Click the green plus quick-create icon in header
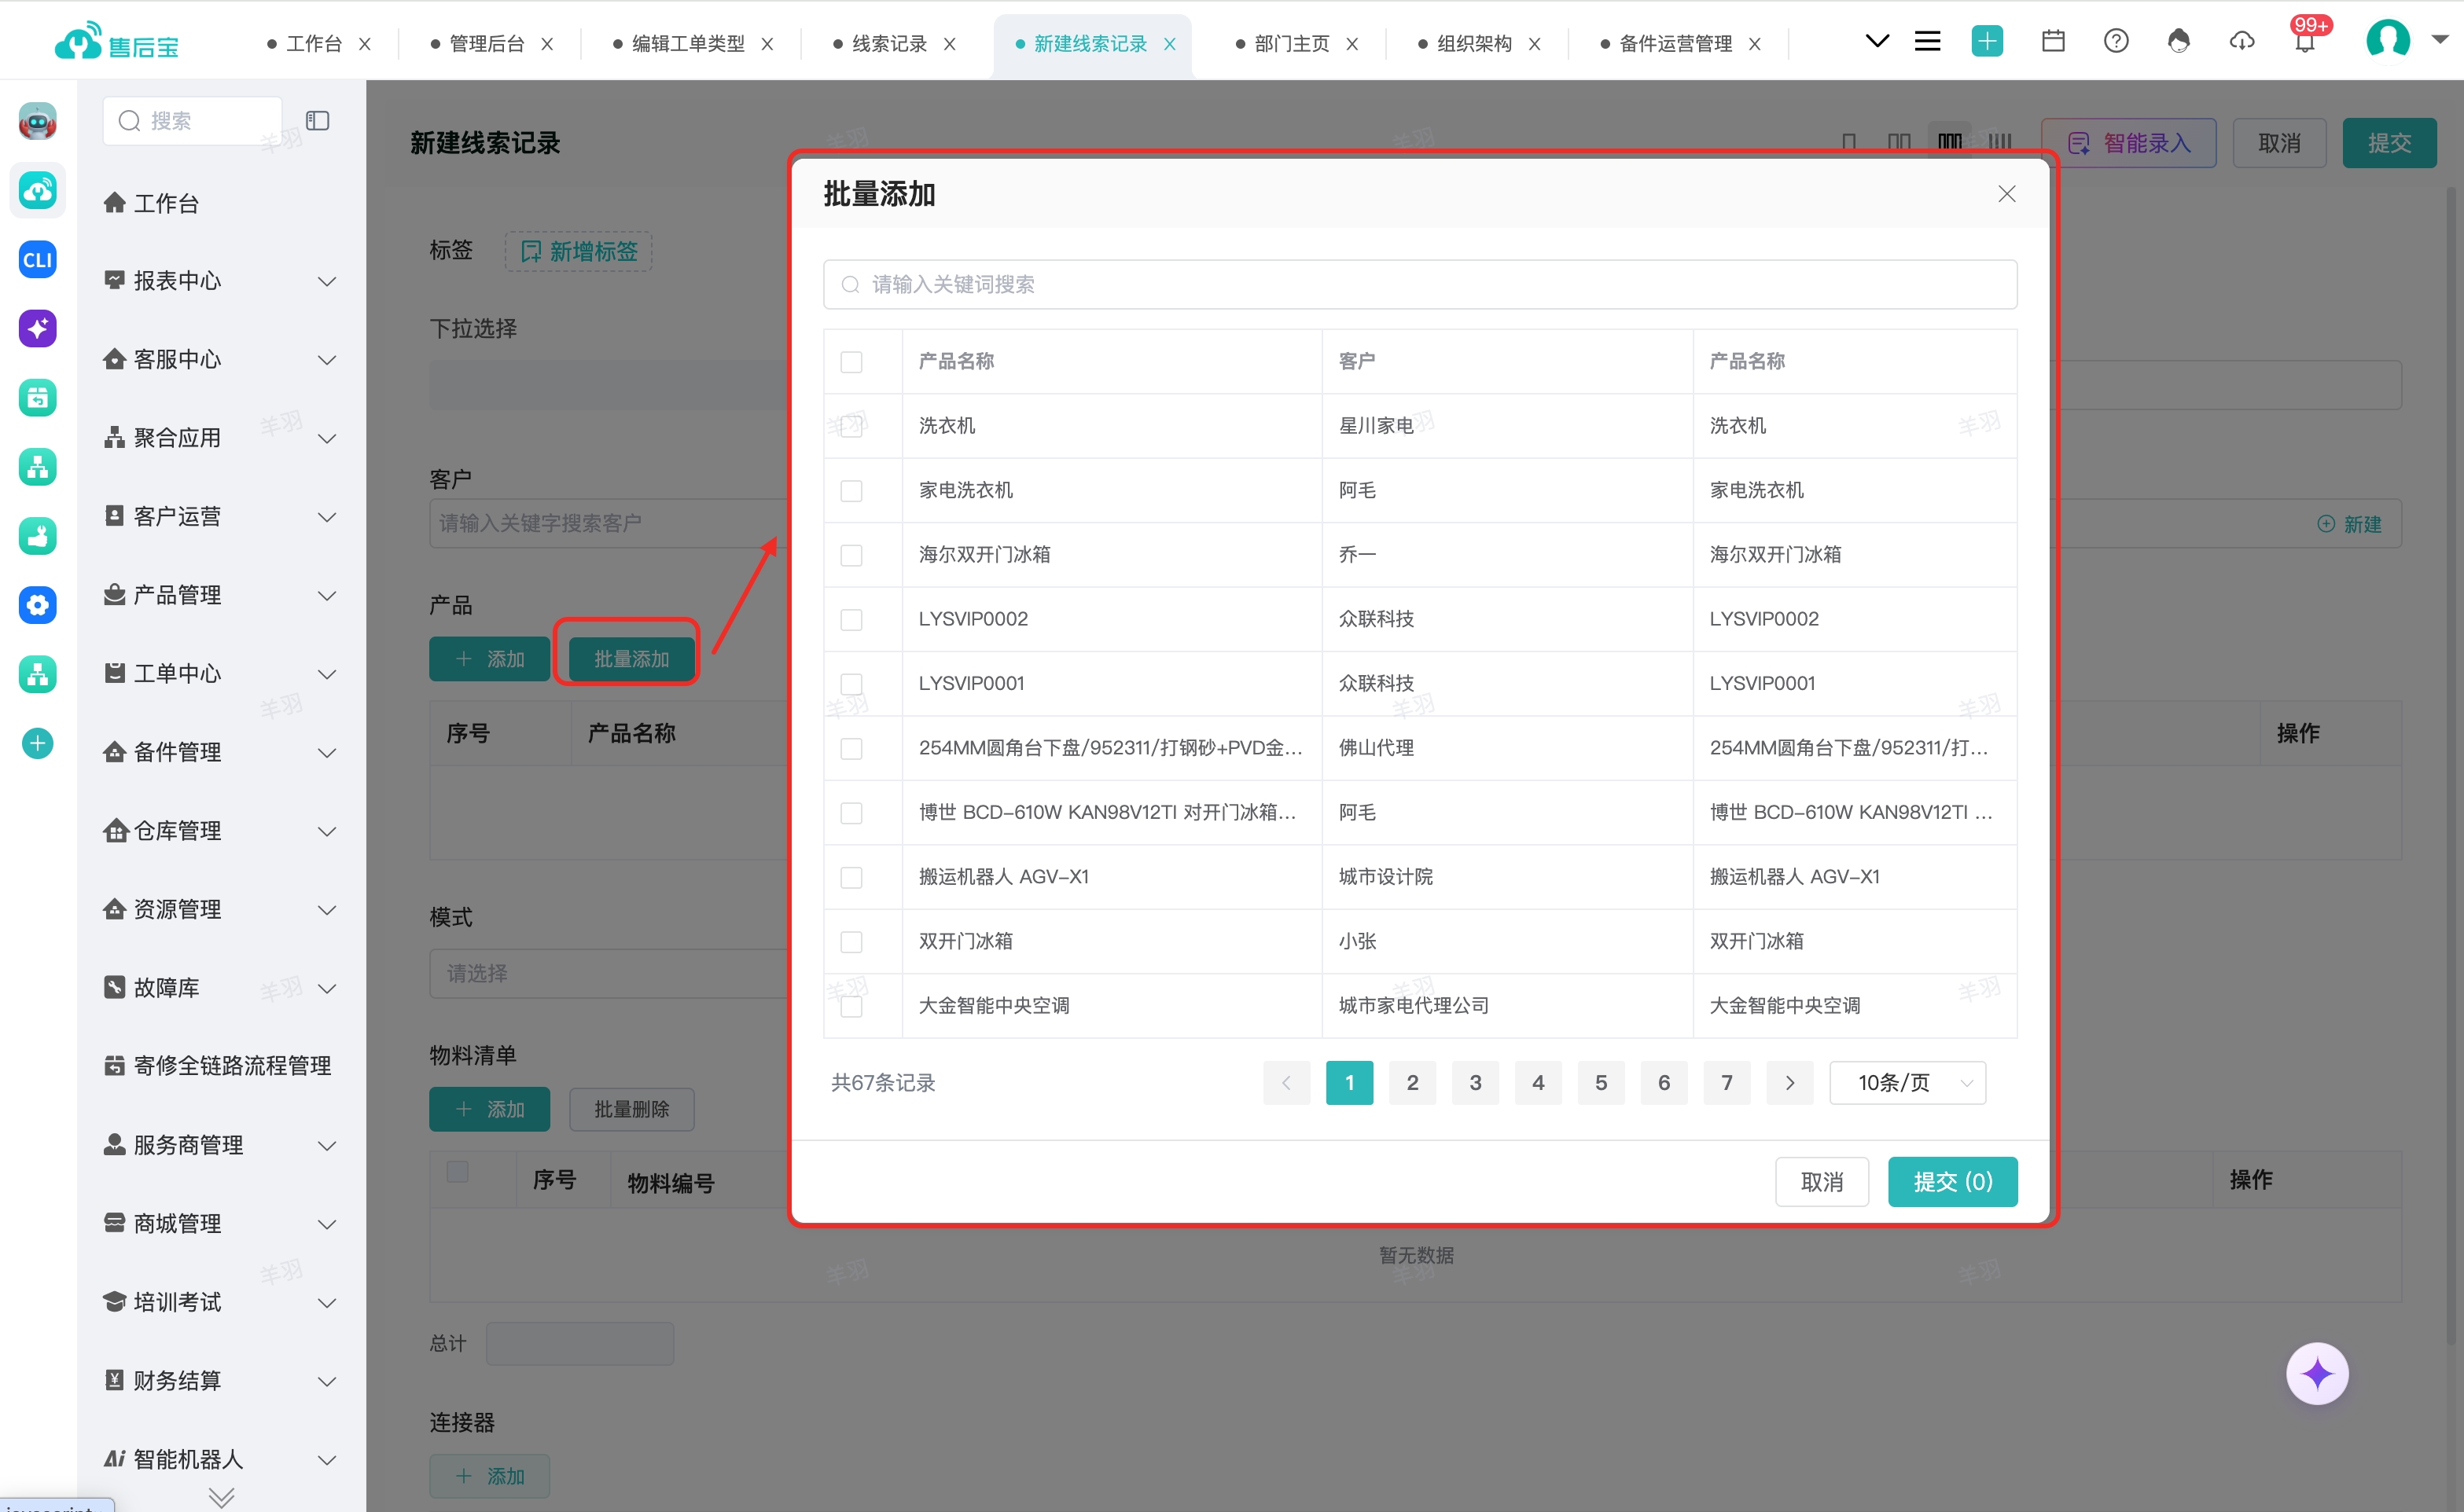 [x=1987, y=42]
